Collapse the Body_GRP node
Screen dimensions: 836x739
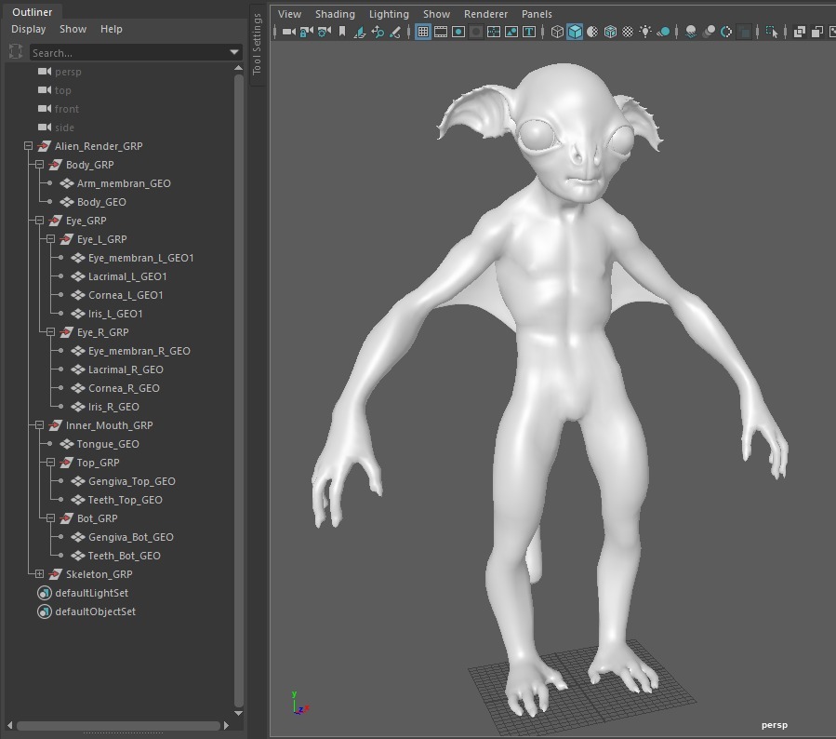39,165
